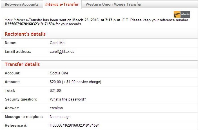
Task: Click the reference number in the Reference # row
Action: 75,125
